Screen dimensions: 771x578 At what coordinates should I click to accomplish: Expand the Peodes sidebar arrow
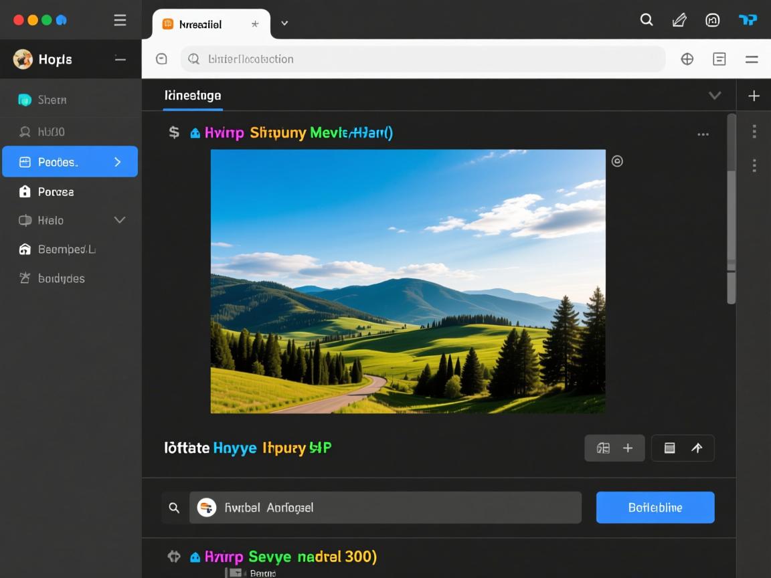tap(118, 162)
